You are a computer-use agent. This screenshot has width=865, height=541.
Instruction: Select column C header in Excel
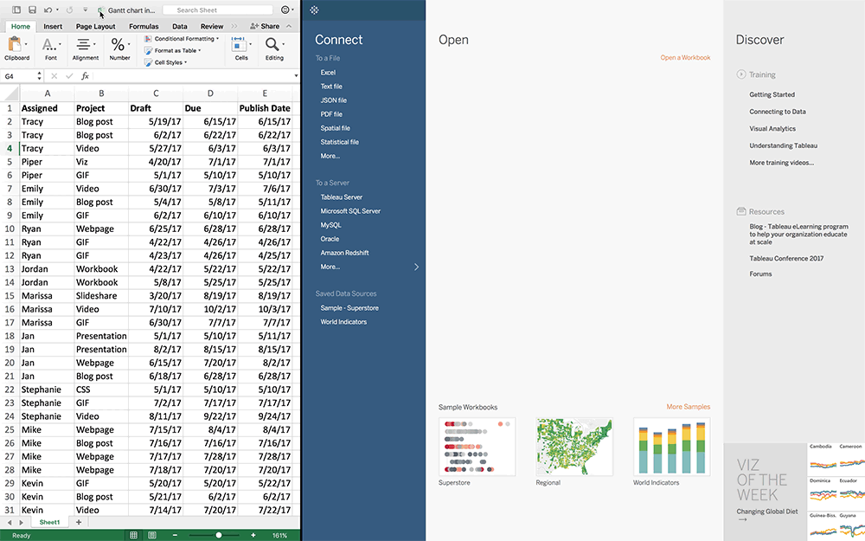(x=156, y=93)
